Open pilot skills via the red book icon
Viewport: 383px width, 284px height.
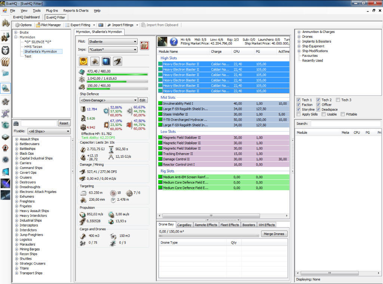pyautogui.click(x=144, y=46)
